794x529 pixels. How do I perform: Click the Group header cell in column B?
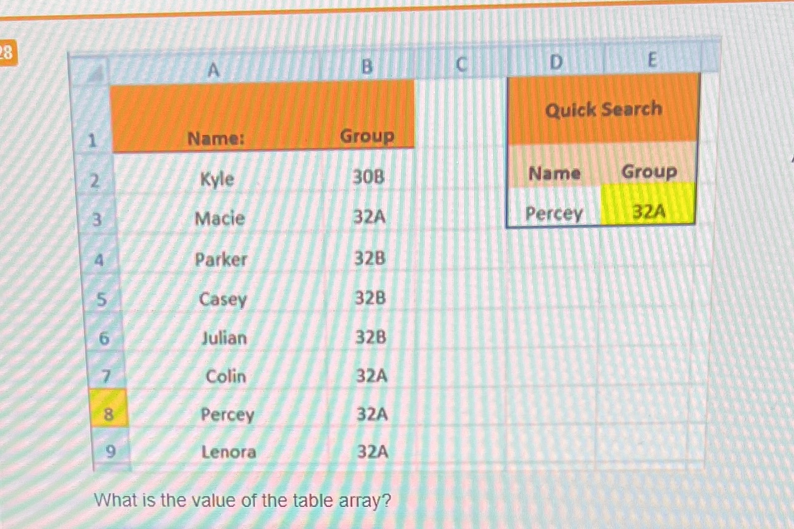click(x=367, y=136)
